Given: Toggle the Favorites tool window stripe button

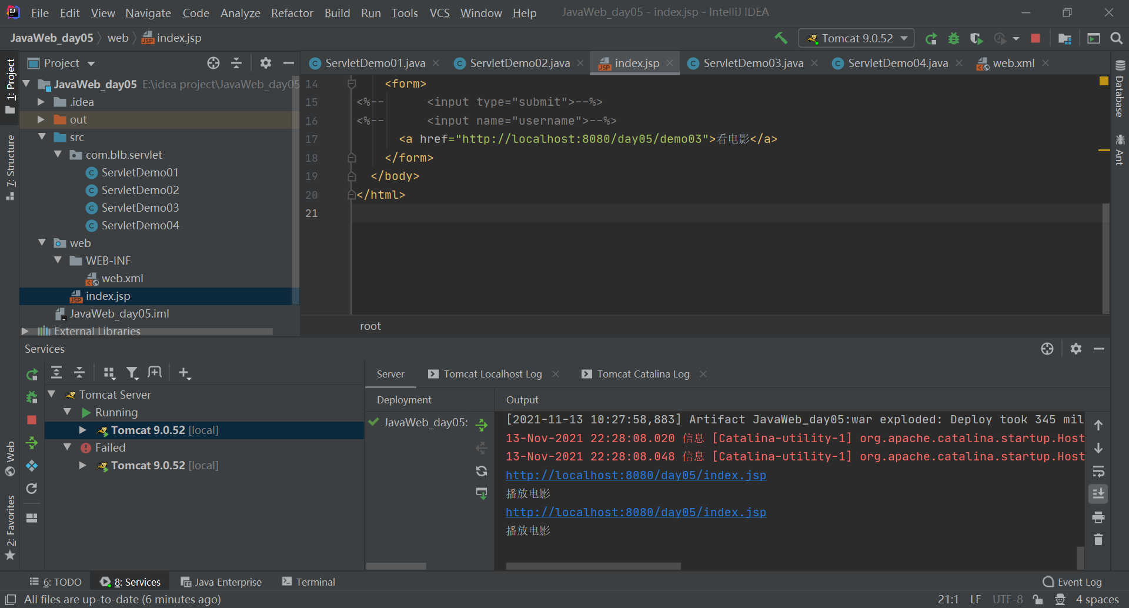Looking at the screenshot, I should [10, 528].
